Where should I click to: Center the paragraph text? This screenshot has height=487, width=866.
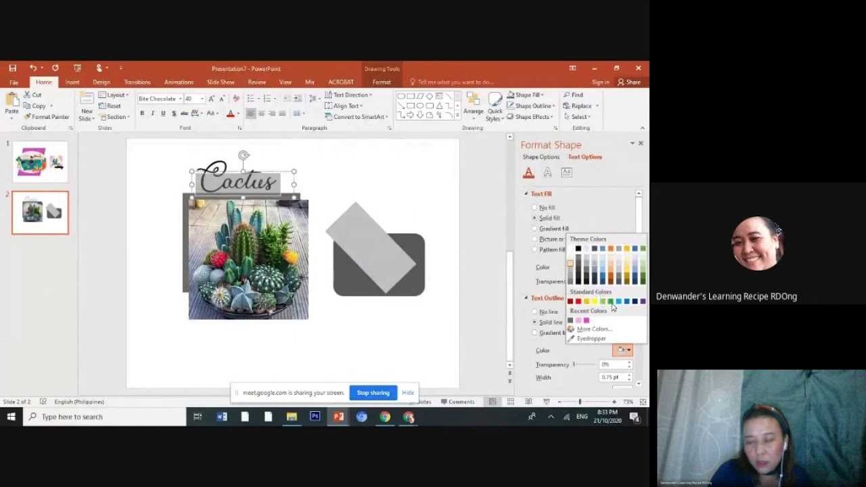(261, 113)
